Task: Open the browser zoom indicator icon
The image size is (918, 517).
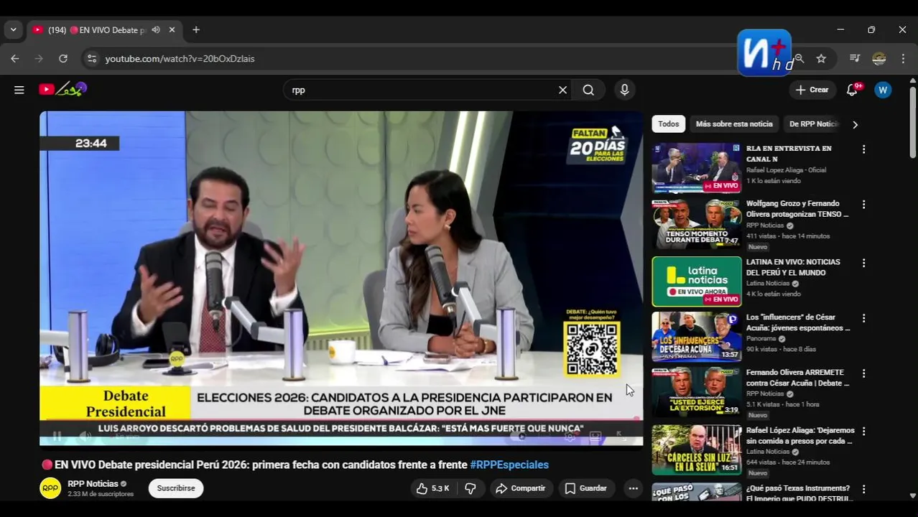Action: coord(799,59)
